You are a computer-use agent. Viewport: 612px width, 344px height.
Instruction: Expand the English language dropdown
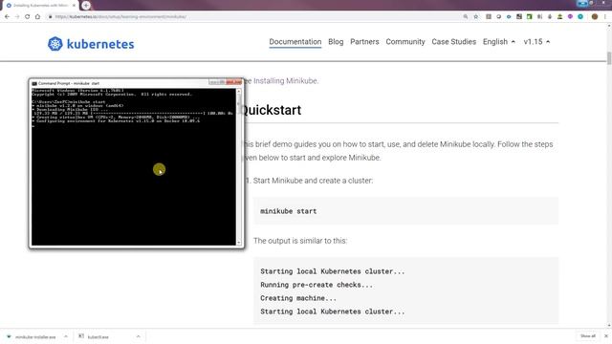(x=499, y=42)
